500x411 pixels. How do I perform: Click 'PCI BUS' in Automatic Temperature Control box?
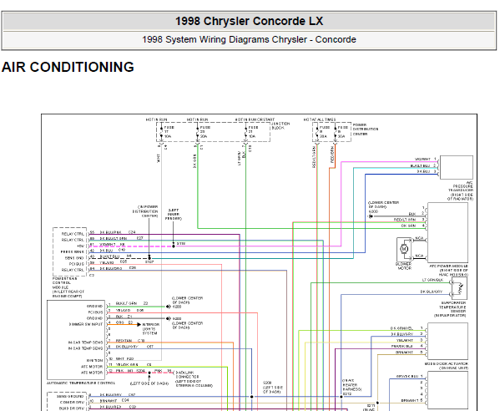pos(95,312)
